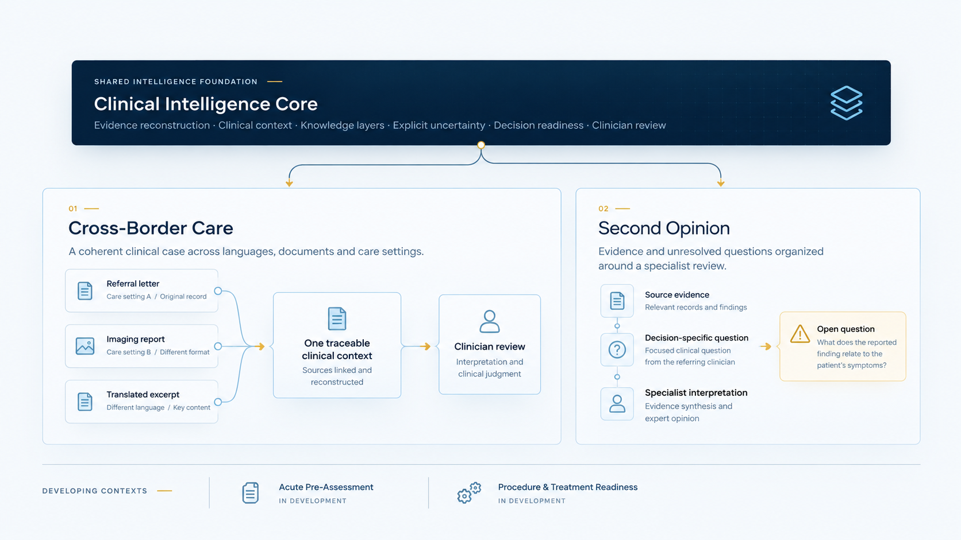
Task: Click 'Care setting B / Different format' text
Action: click(x=158, y=352)
